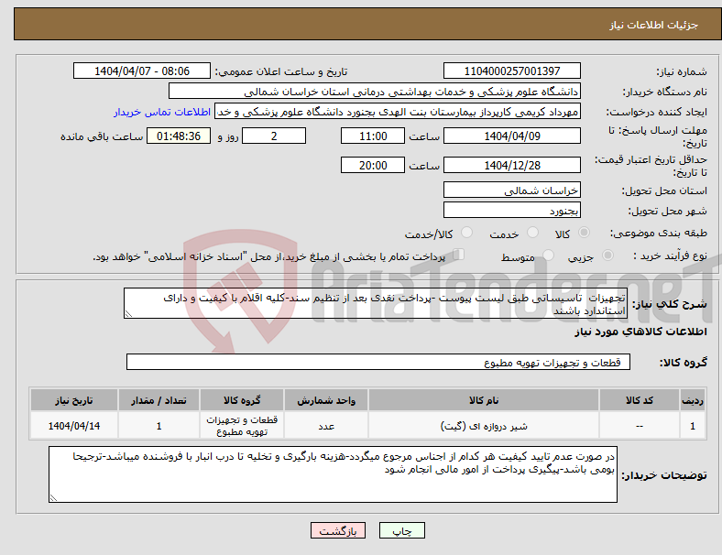Click the طبقه بندی موضوعی label
Viewport: 722px width, 555px height.
pyautogui.click(x=659, y=233)
